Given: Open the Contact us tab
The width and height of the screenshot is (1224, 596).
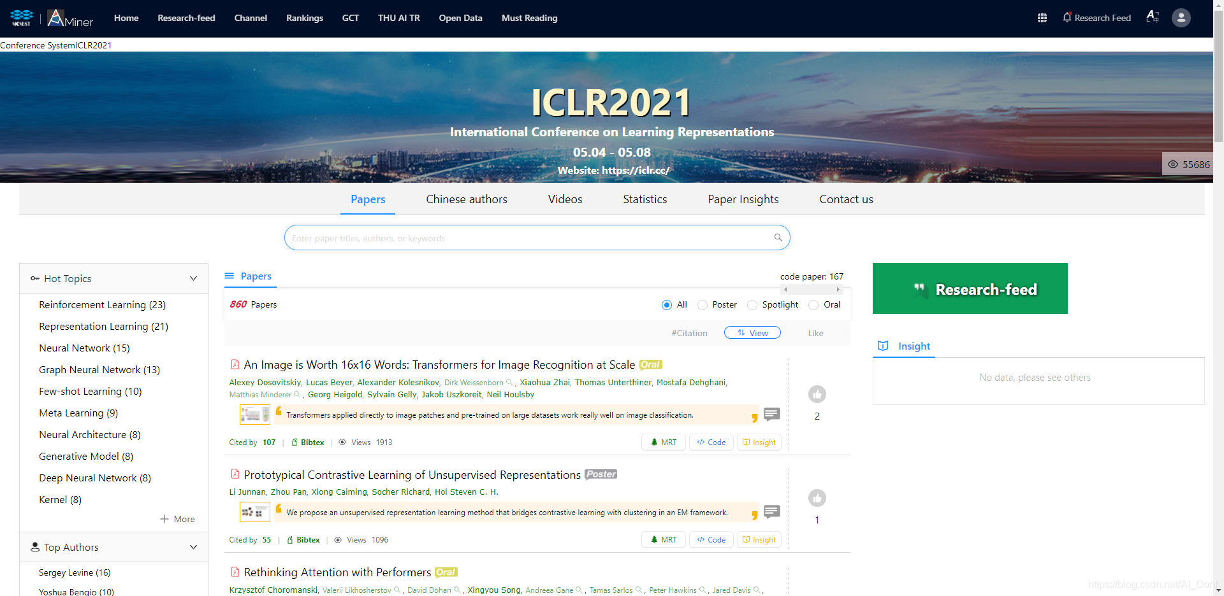Looking at the screenshot, I should 846,199.
